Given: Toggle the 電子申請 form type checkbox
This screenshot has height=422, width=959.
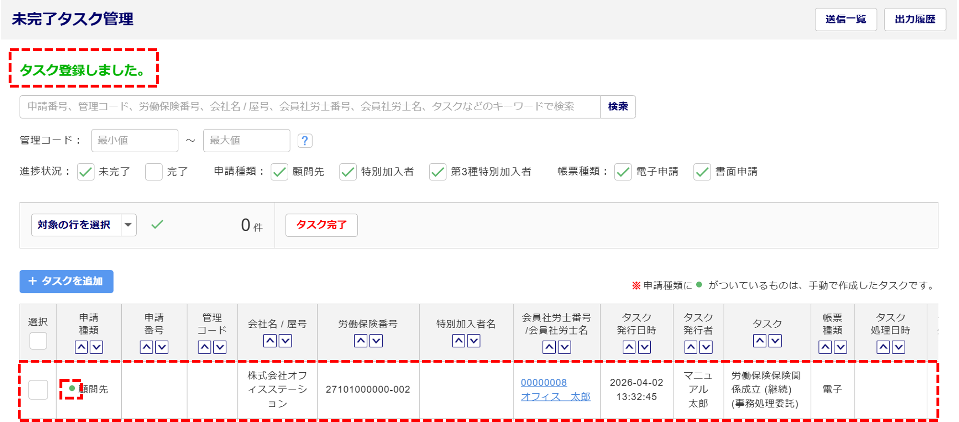Looking at the screenshot, I should [x=623, y=172].
